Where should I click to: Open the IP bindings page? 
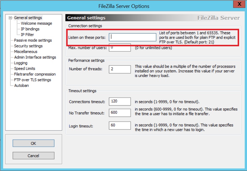click(30, 29)
